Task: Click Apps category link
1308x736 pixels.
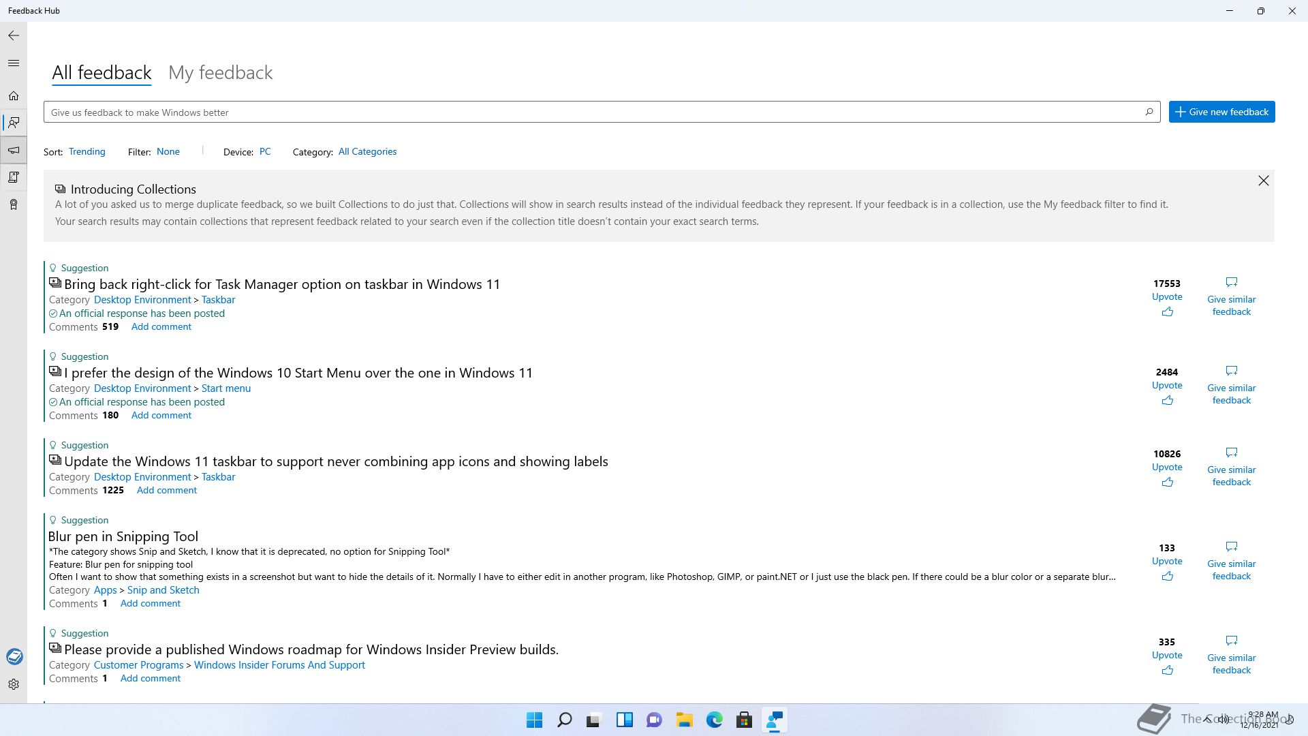Action: pos(106,590)
